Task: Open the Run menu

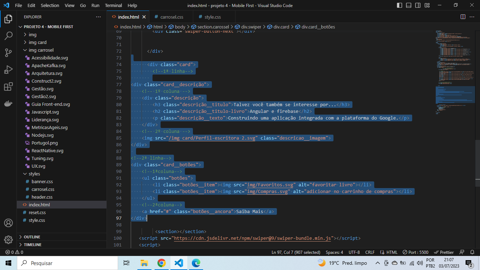Action: point(95,5)
